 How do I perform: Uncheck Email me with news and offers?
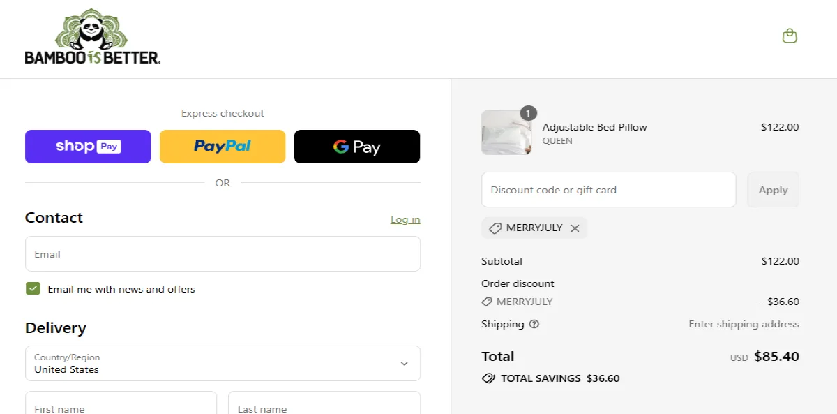click(32, 288)
